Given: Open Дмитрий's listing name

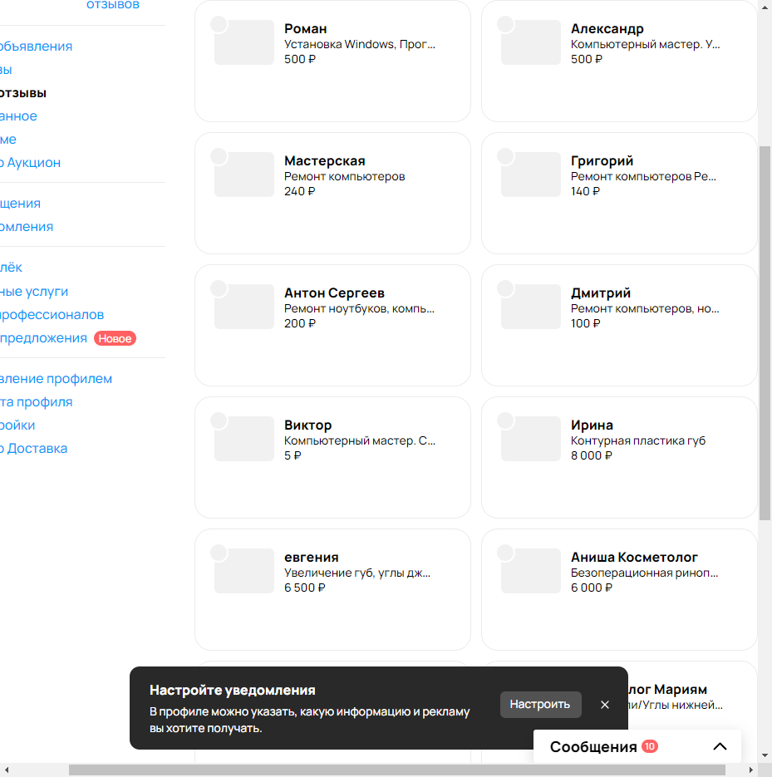Looking at the screenshot, I should tap(601, 293).
